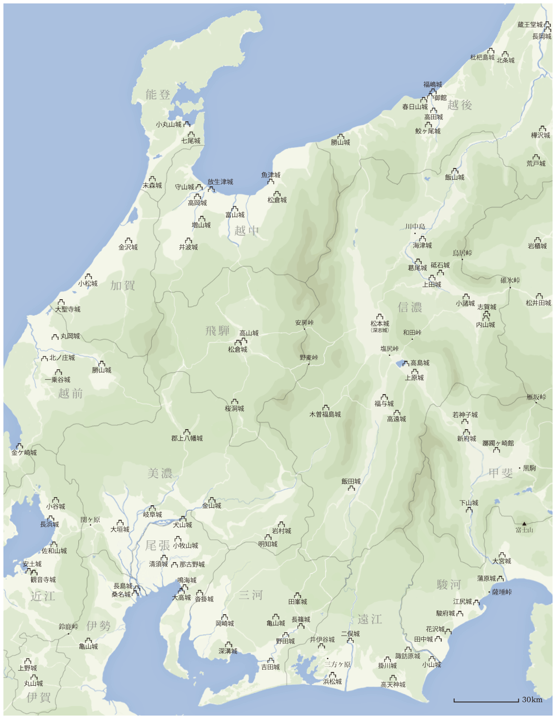The image size is (556, 719).
Task: Click the 富士山 mountain triangle marker
Action: click(524, 523)
